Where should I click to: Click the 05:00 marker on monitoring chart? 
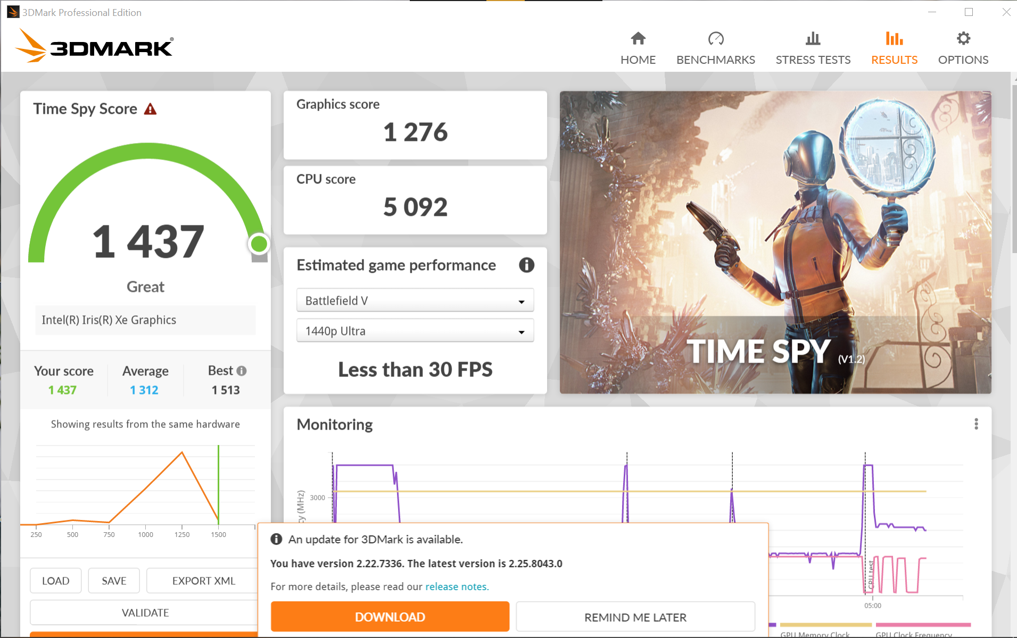tap(873, 606)
